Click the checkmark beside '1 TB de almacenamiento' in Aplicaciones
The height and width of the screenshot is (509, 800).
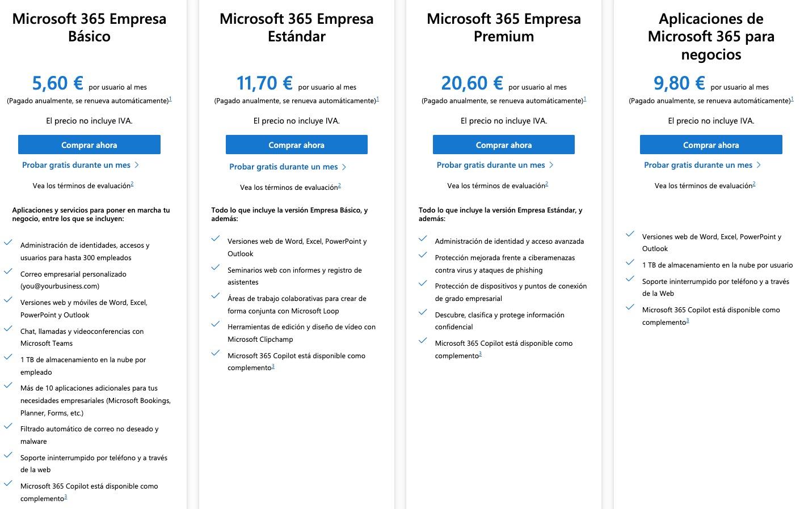(630, 262)
